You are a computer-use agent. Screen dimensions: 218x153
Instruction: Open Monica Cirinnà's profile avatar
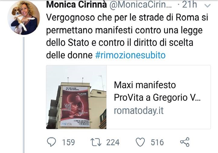[x=24, y=18]
